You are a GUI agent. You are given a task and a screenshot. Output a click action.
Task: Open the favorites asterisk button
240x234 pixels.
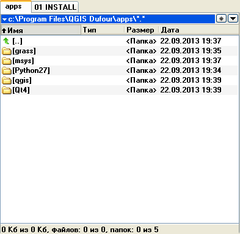point(221,19)
